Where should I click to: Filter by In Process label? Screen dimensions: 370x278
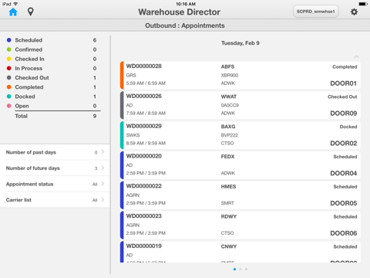[x=29, y=68]
